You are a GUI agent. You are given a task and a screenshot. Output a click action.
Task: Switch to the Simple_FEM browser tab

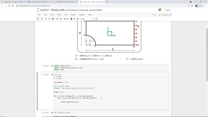[x=14, y=2]
